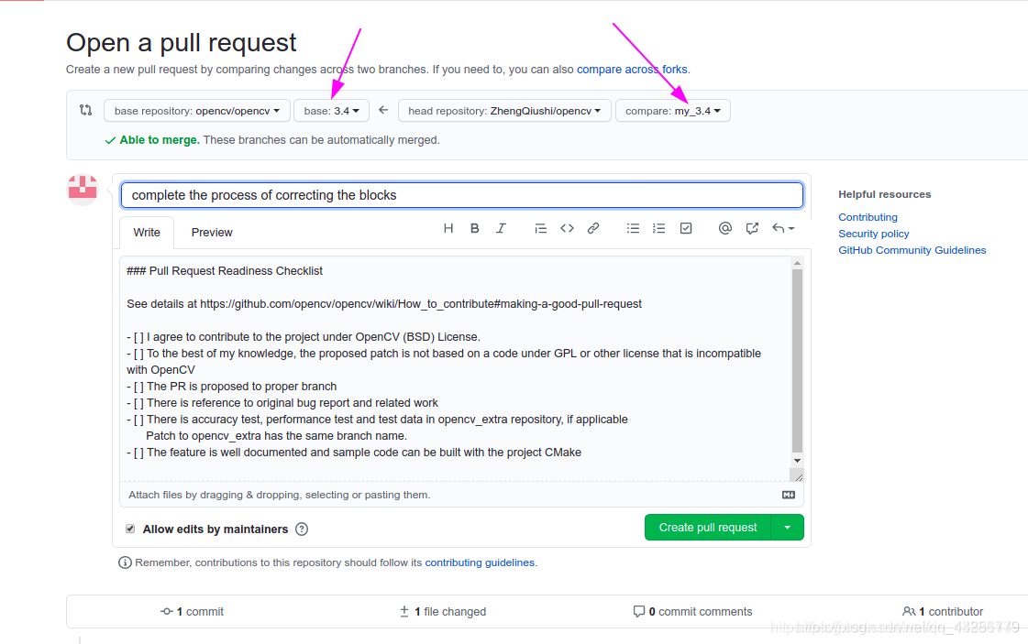
Task: Click the commit icon next to 1 commit
Action: (167, 611)
